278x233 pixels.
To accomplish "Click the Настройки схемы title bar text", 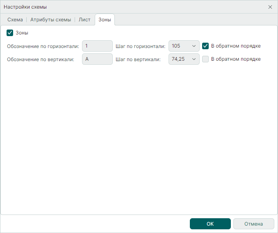I will (25, 7).
